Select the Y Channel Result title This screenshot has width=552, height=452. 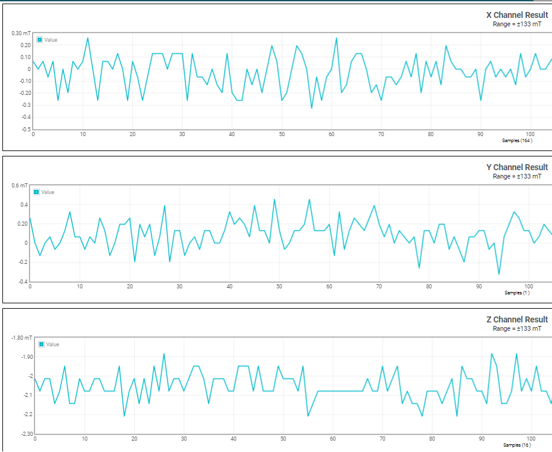click(517, 167)
